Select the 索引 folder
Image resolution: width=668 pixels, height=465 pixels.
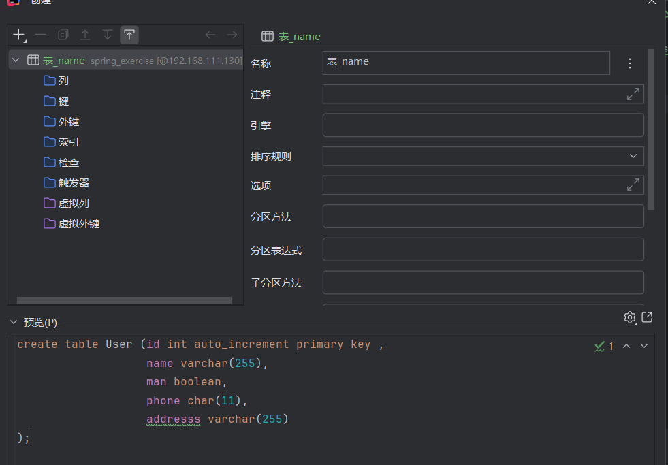pos(61,142)
